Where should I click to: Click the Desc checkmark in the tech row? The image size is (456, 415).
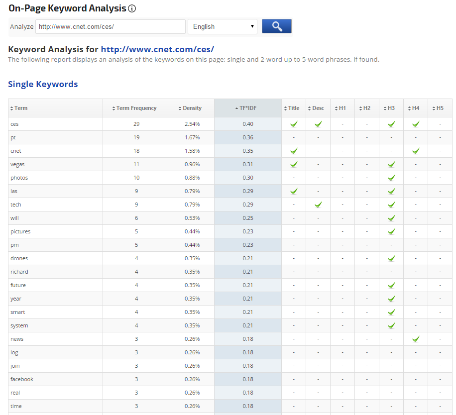[318, 205]
